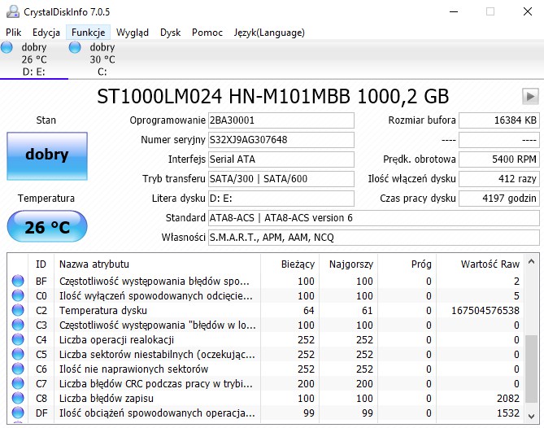Click the serial number field S32XJ9AG307648

tap(281, 139)
